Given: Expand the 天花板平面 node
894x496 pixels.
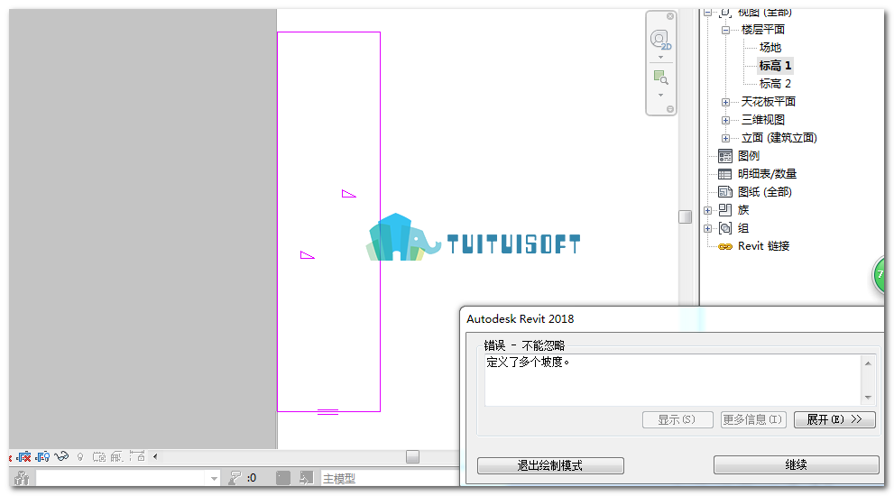Looking at the screenshot, I should 726,103.
